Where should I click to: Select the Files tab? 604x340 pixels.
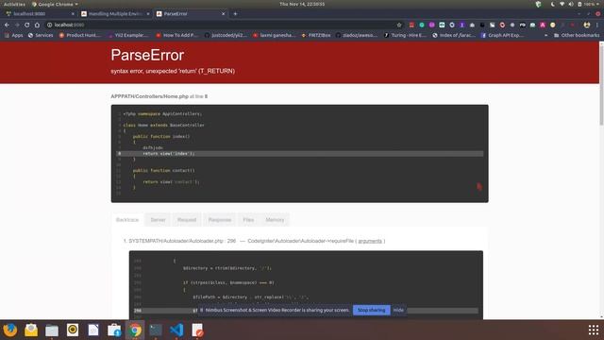248,220
